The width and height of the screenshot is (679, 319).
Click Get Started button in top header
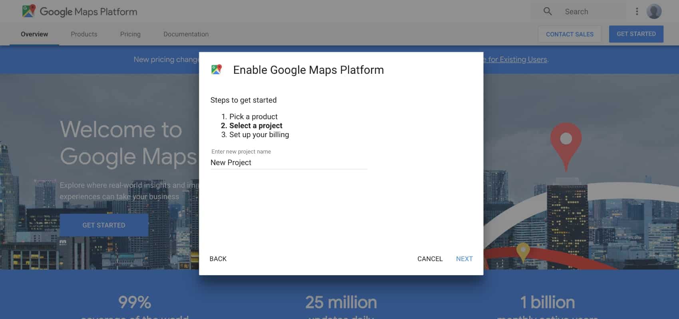(636, 34)
